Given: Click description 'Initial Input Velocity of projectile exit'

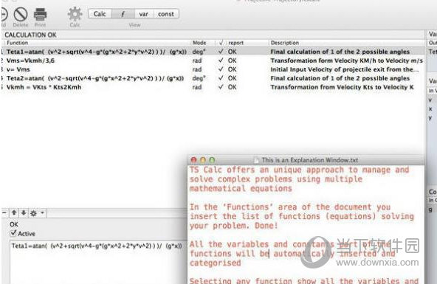Looking at the screenshot, I should pyautogui.click(x=345, y=69).
